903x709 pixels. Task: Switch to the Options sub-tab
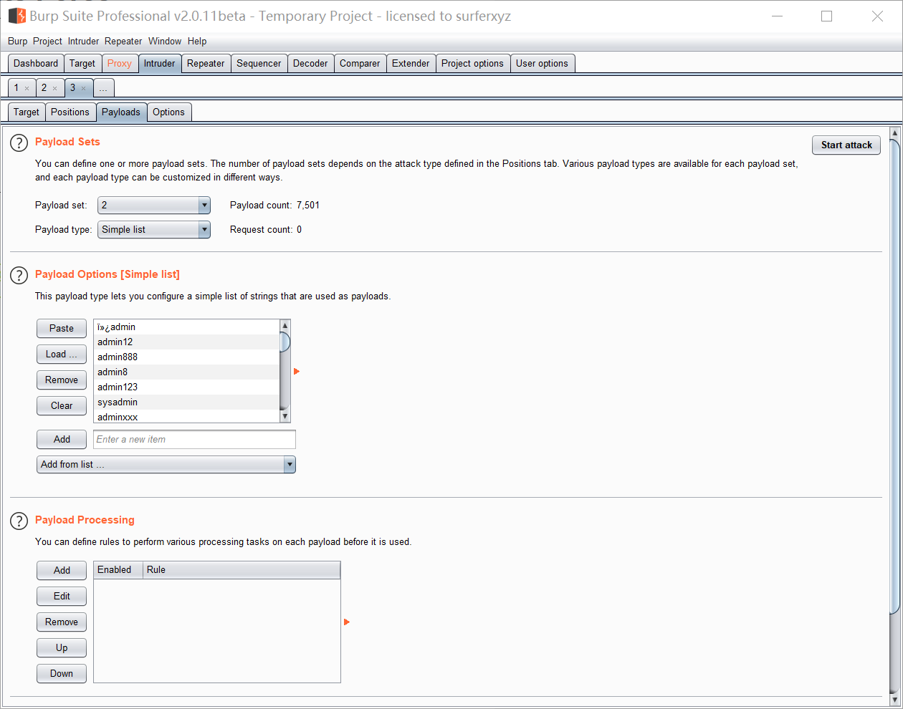click(168, 112)
